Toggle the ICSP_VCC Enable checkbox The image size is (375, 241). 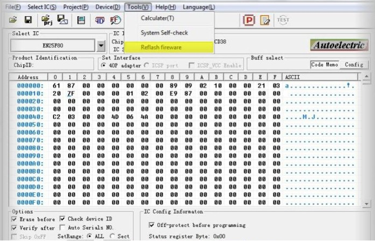(191, 65)
